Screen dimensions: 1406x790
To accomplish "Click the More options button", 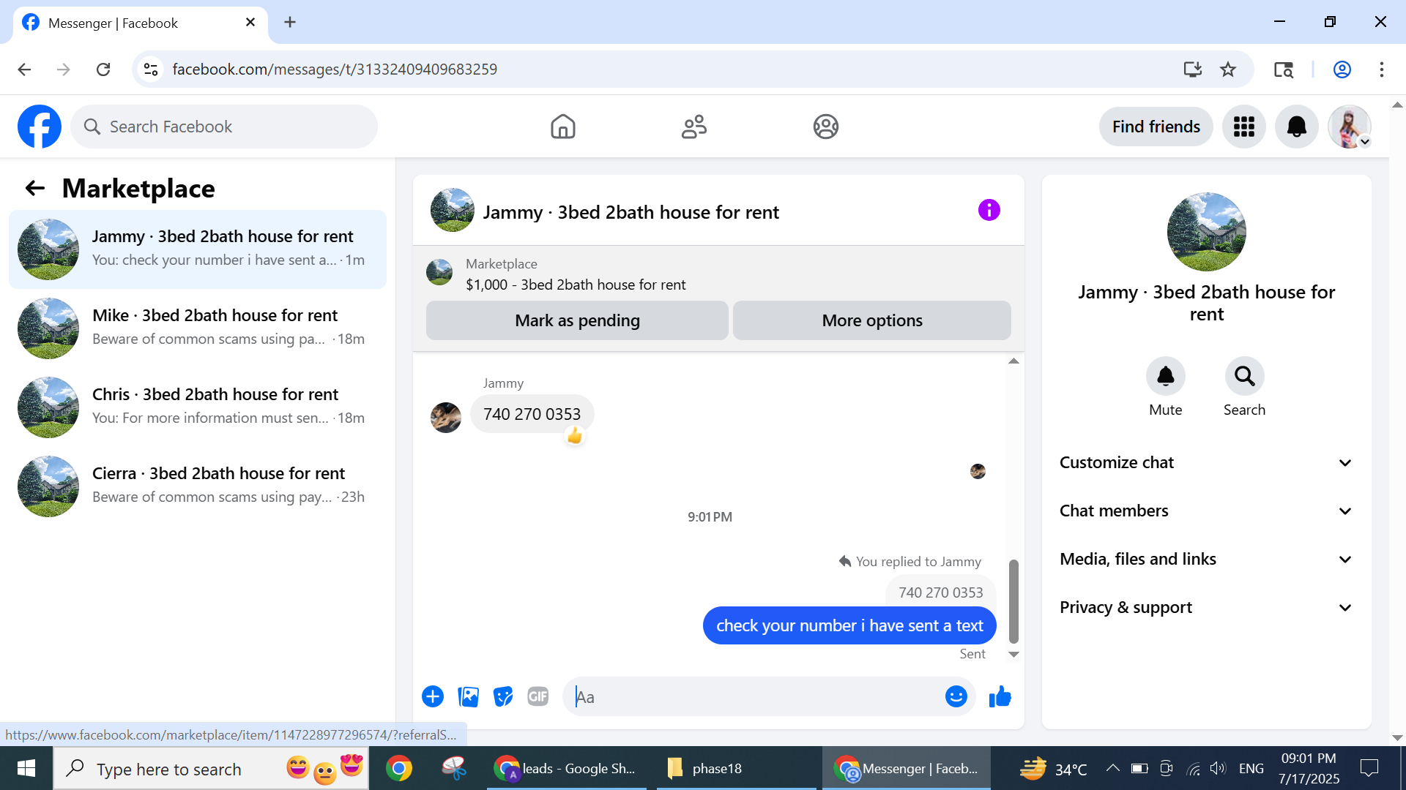I will tap(872, 320).
